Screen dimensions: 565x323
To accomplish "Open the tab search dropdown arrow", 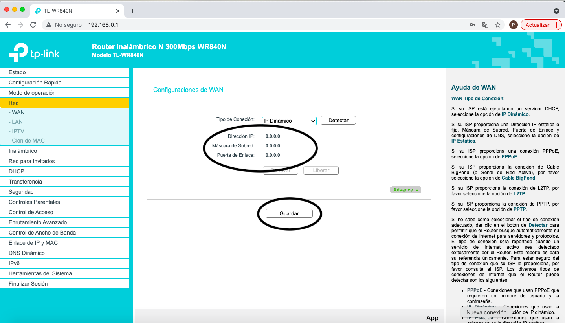I will pos(556,11).
